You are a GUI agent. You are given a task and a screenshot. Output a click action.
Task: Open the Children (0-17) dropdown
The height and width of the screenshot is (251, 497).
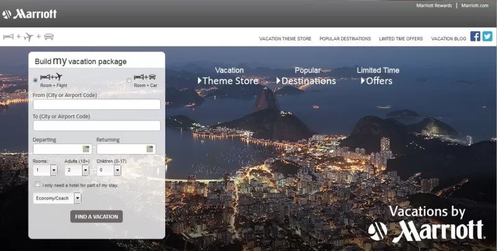coord(109,170)
